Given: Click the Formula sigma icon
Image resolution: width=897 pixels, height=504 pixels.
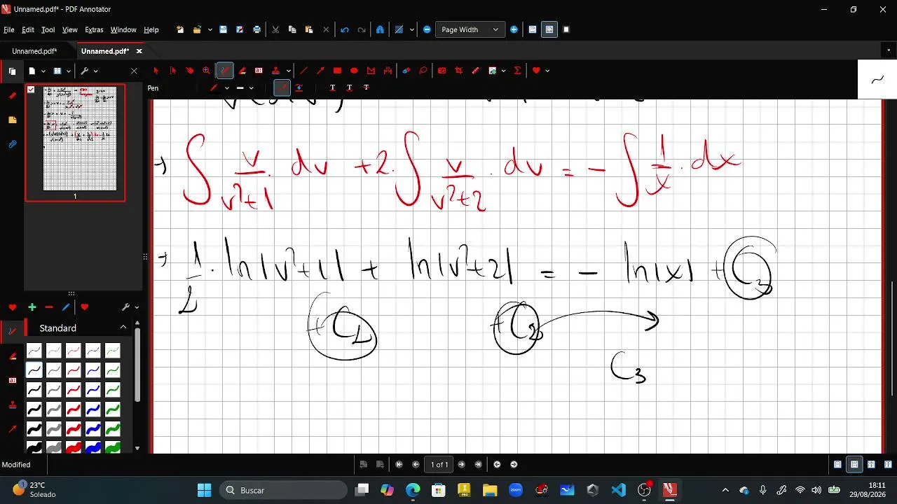Looking at the screenshot, I should [x=518, y=70].
